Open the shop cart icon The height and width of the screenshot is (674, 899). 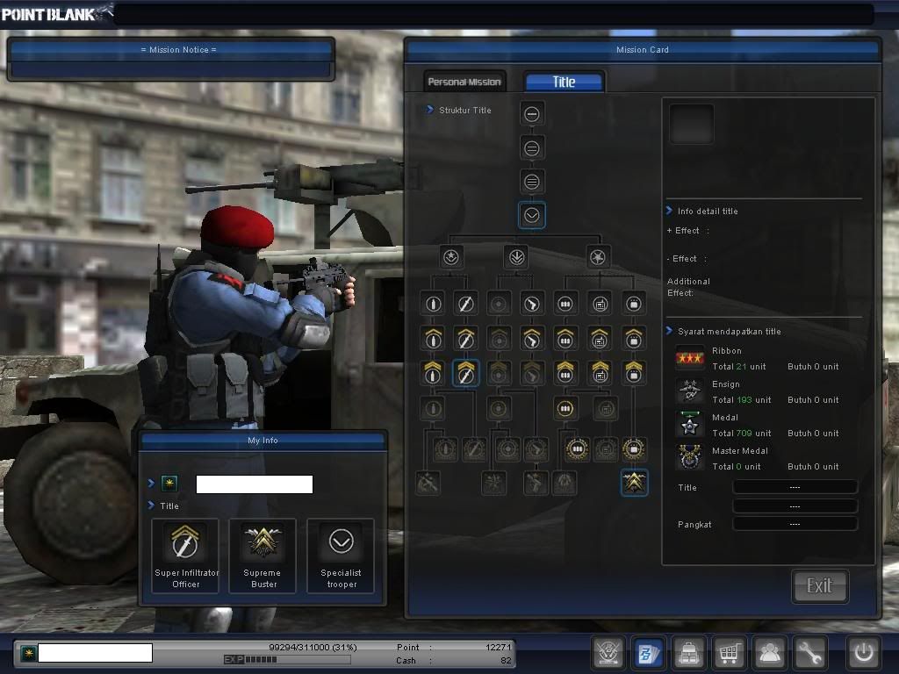coord(729,653)
